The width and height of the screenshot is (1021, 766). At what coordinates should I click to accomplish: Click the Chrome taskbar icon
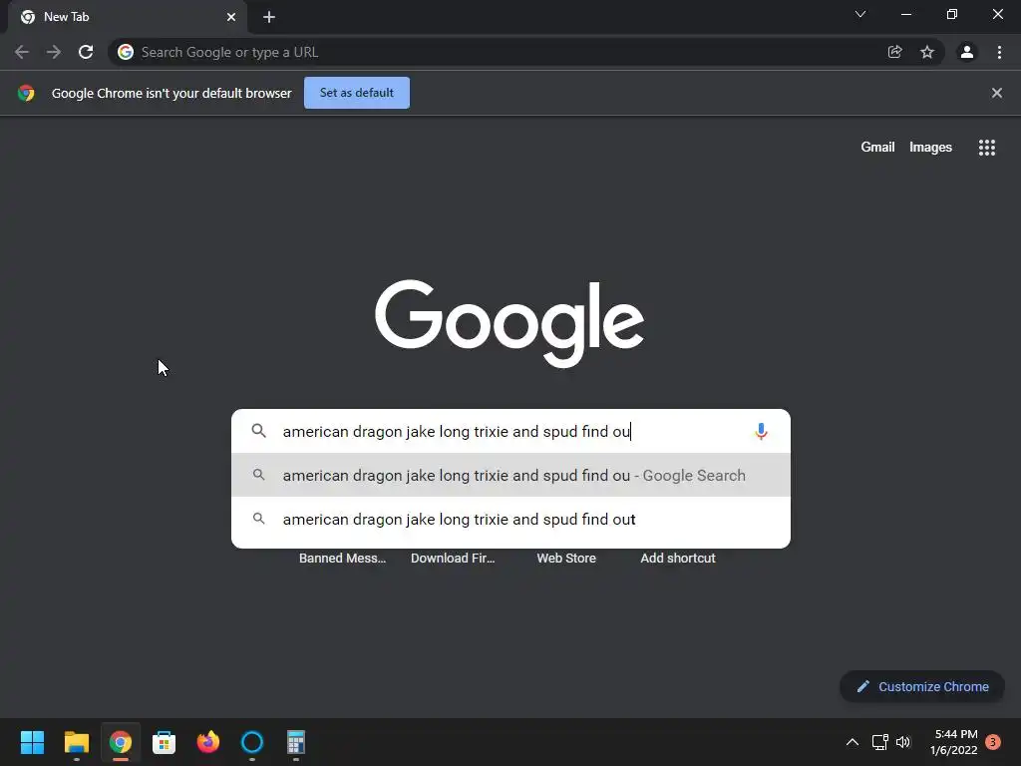pyautogui.click(x=121, y=742)
